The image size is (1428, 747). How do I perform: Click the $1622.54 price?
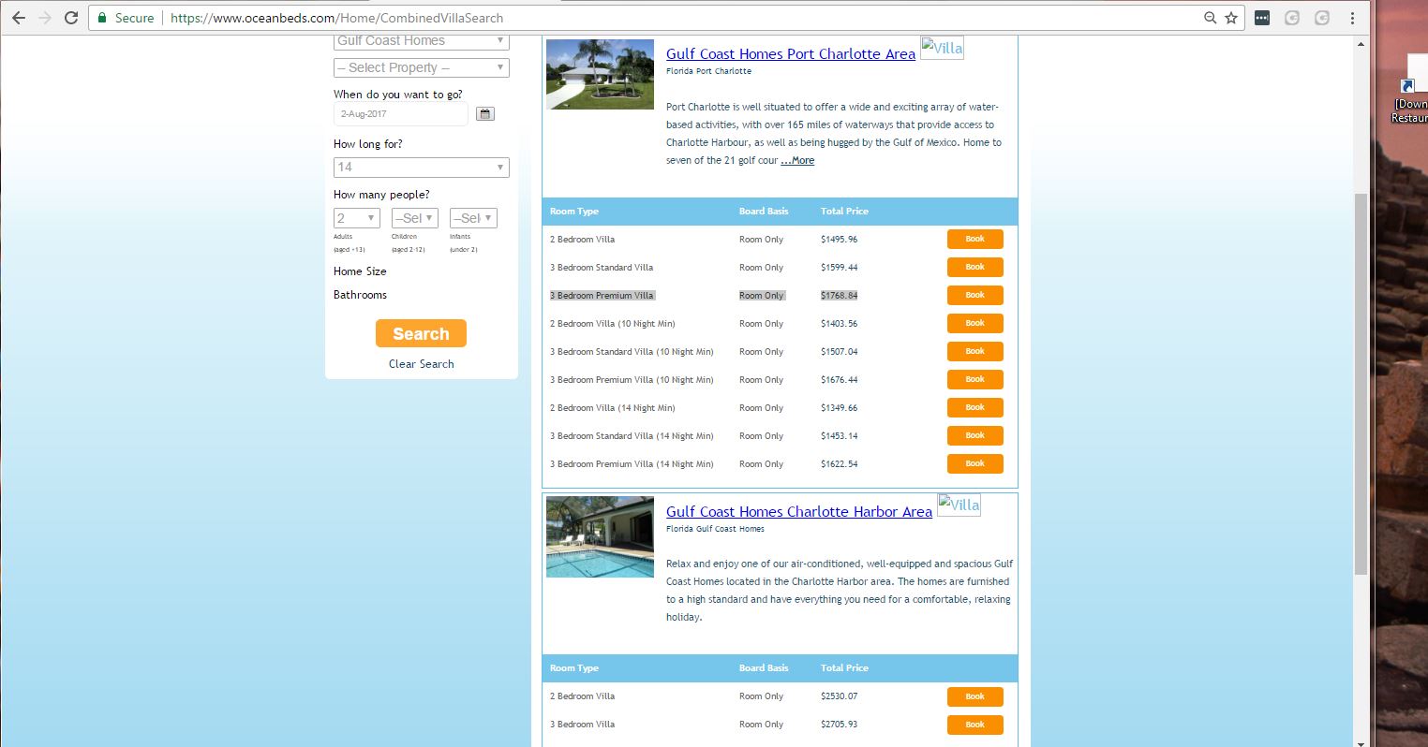coord(840,464)
